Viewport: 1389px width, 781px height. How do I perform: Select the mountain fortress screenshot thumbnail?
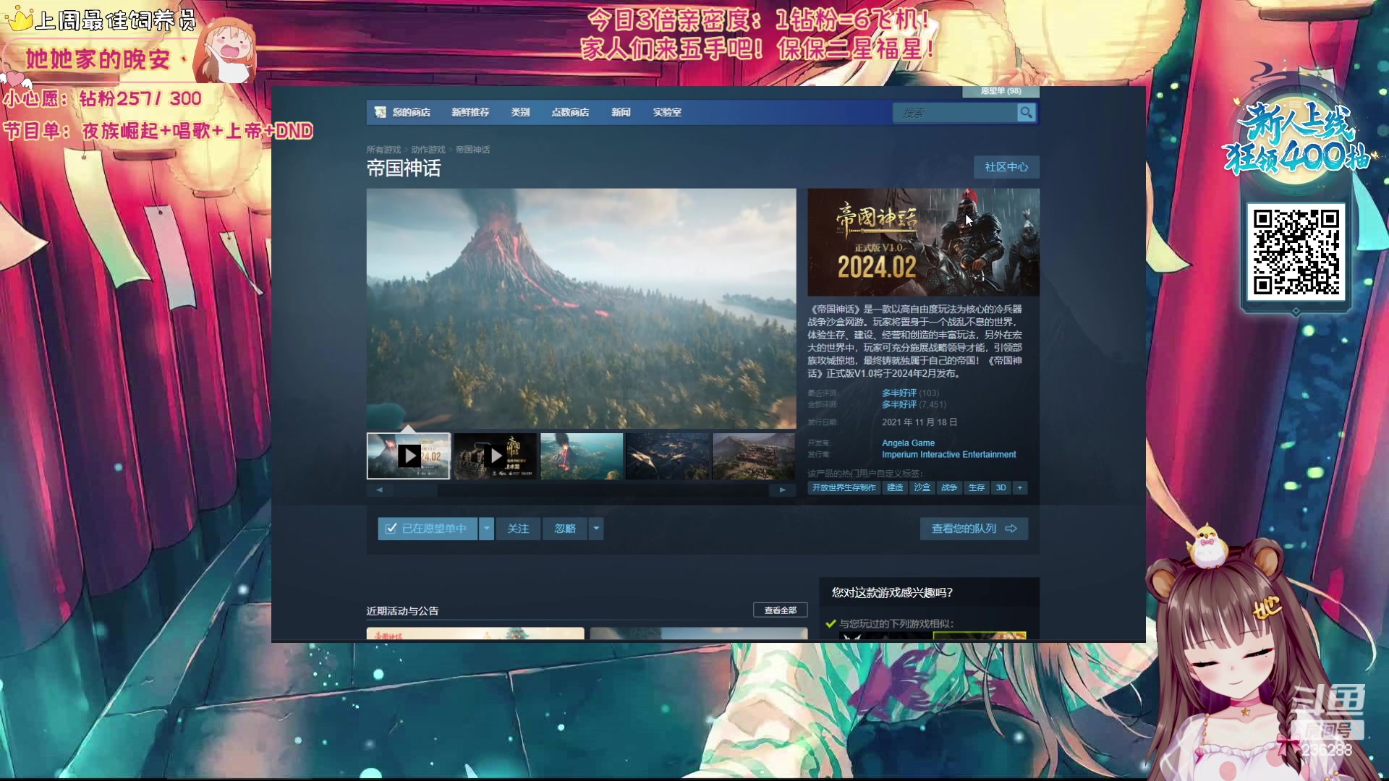(754, 456)
